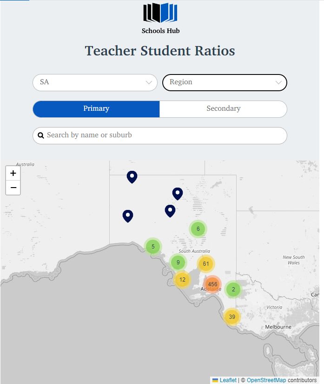Screen dimensions: 324x384
Task: Open the green cluster of 6 schools
Action: (x=198, y=229)
